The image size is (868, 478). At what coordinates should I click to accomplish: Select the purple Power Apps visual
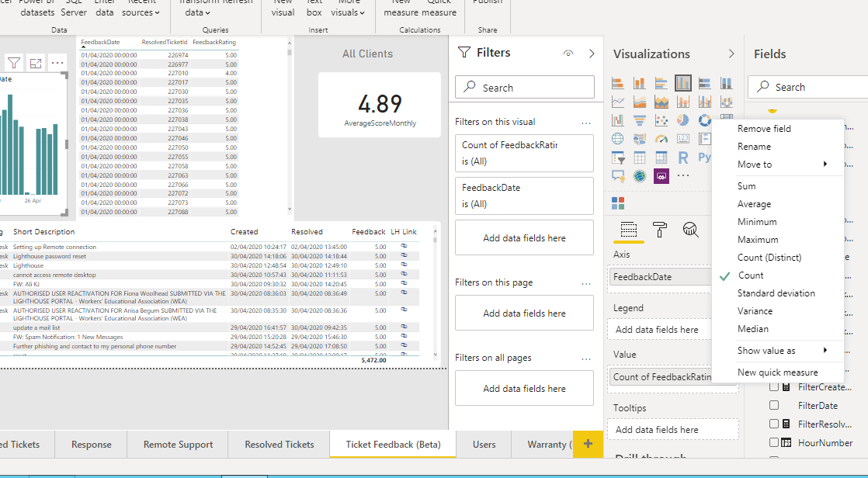661,176
